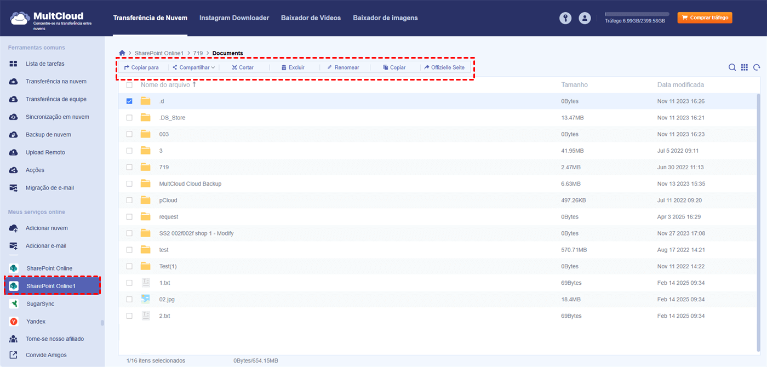Click the 02.jpg image file icon
The image size is (767, 367).
click(145, 299)
